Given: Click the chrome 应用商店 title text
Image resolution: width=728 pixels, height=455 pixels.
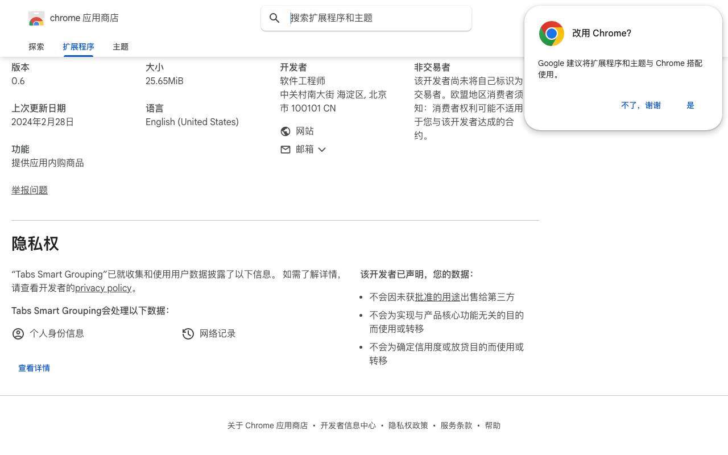Looking at the screenshot, I should click(x=84, y=18).
